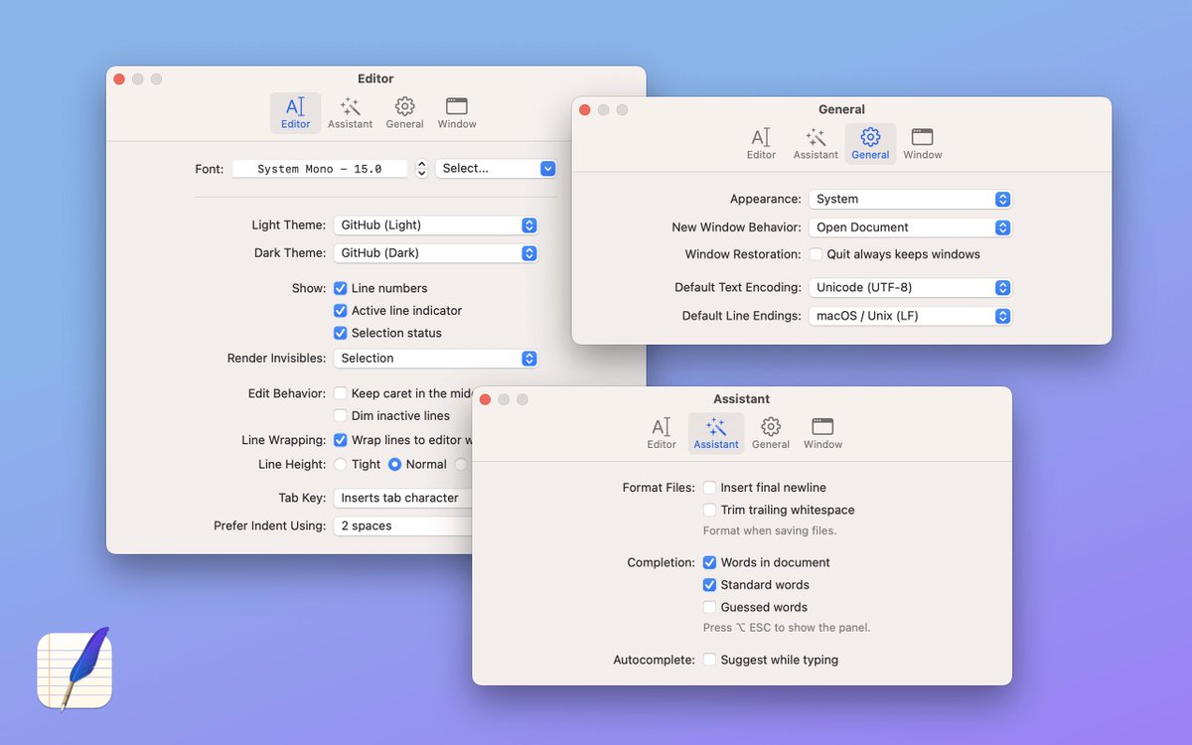
Task: Select Editor icon in General window toolbar
Action: tap(761, 143)
